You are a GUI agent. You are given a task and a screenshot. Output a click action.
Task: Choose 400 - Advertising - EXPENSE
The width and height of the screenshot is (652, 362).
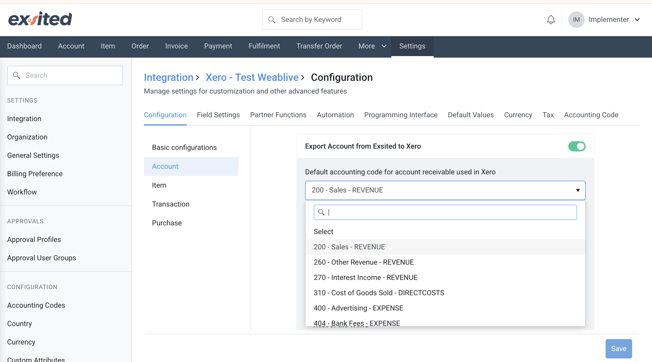pos(445,308)
